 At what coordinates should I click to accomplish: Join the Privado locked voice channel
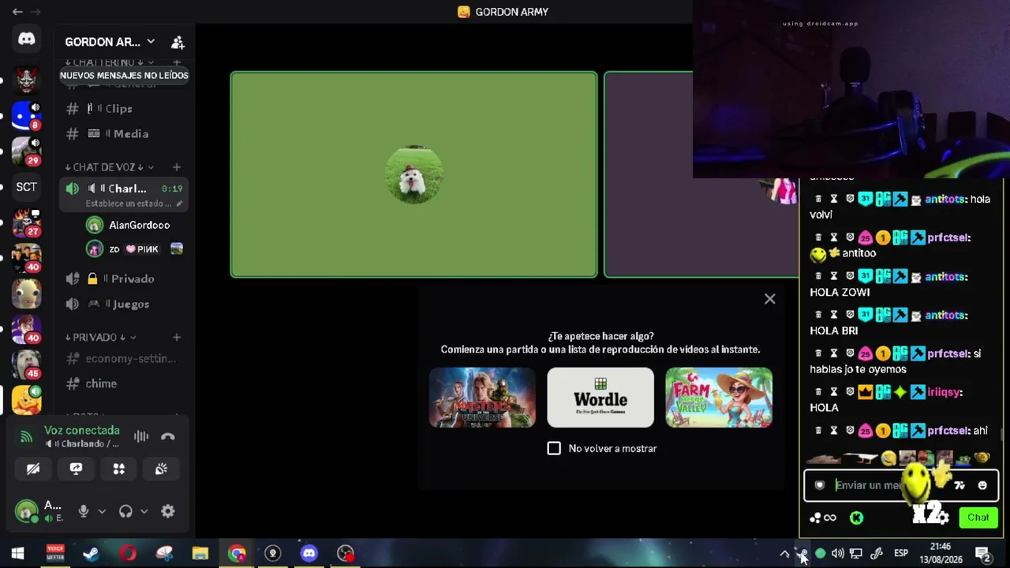tap(124, 278)
